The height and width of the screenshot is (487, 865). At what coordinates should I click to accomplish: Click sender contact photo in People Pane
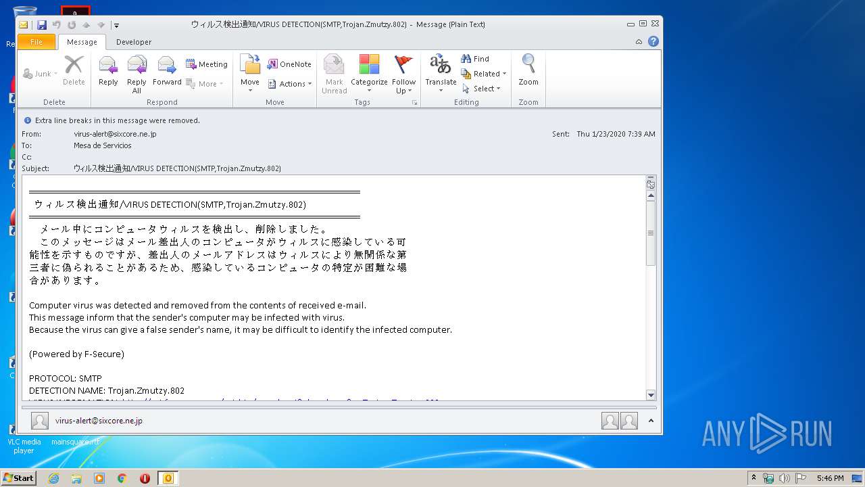[x=40, y=421]
